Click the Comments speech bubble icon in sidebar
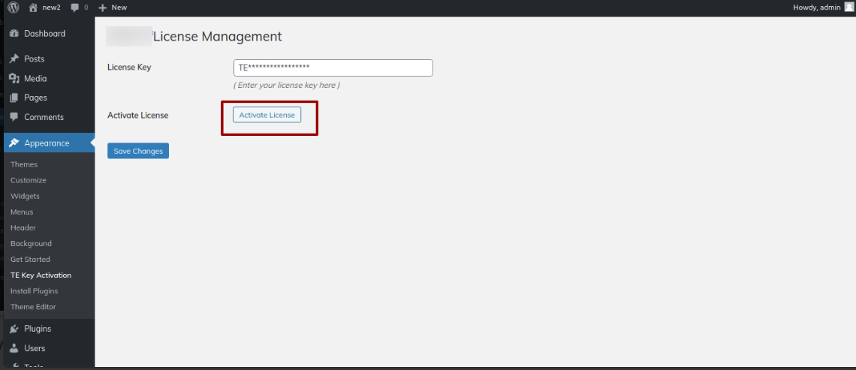Screen dimensions: 856x370 [x=14, y=117]
